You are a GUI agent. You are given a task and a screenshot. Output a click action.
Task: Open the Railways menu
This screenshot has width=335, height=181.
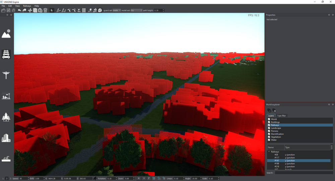click(x=27, y=6)
